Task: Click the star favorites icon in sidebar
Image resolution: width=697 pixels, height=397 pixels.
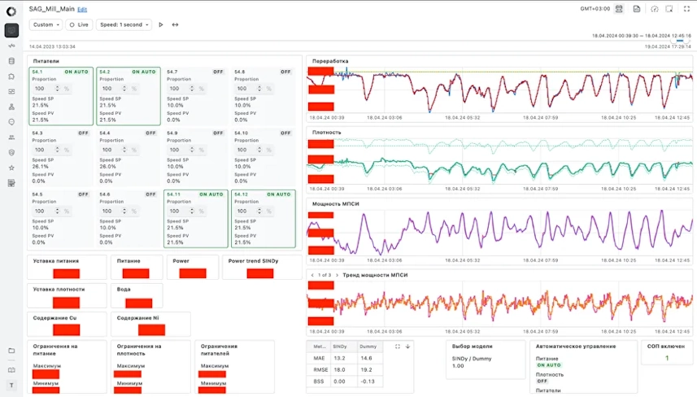Action: coord(11,168)
